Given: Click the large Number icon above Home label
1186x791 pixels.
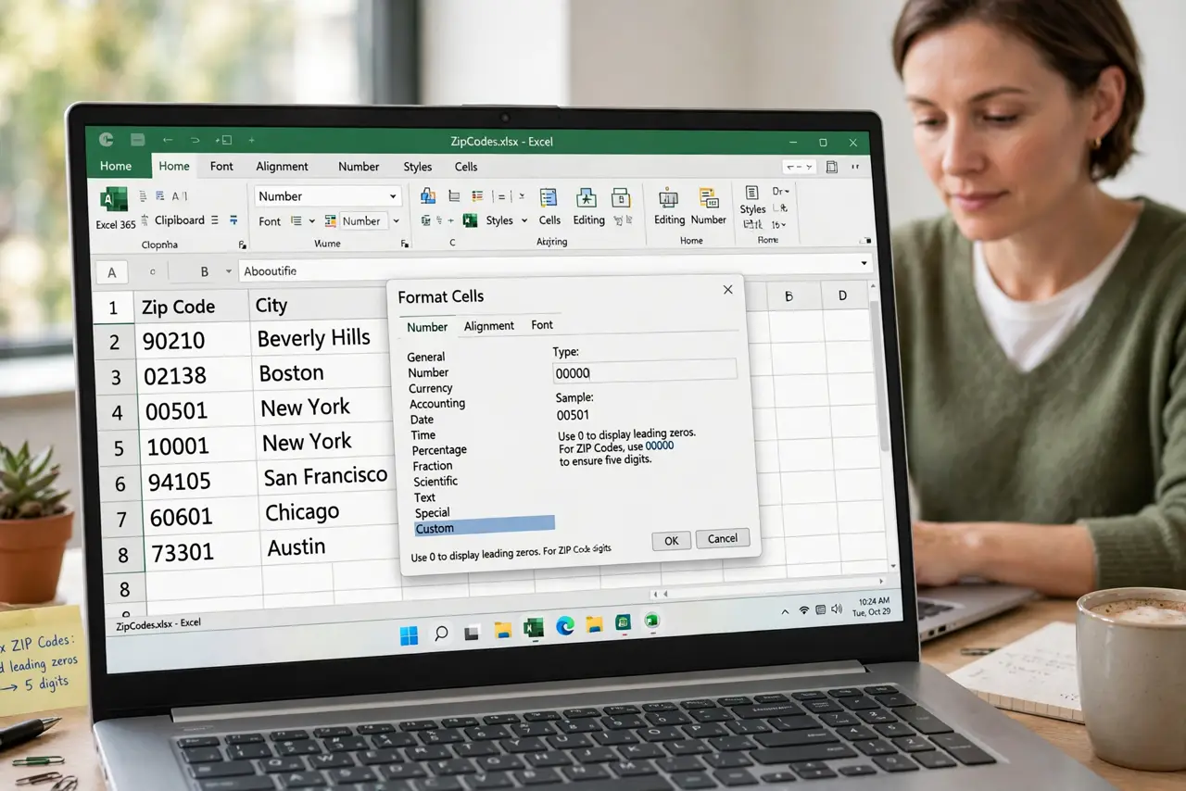Looking at the screenshot, I should (708, 197).
